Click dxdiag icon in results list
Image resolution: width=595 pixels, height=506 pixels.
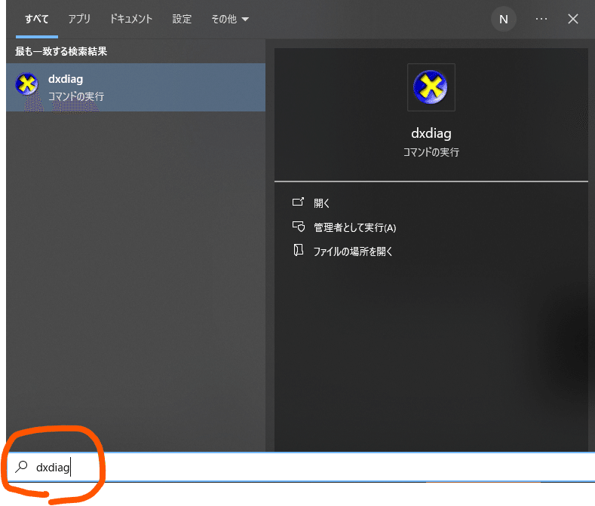[26, 84]
